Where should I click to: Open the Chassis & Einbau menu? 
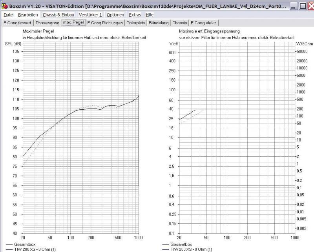(58, 15)
